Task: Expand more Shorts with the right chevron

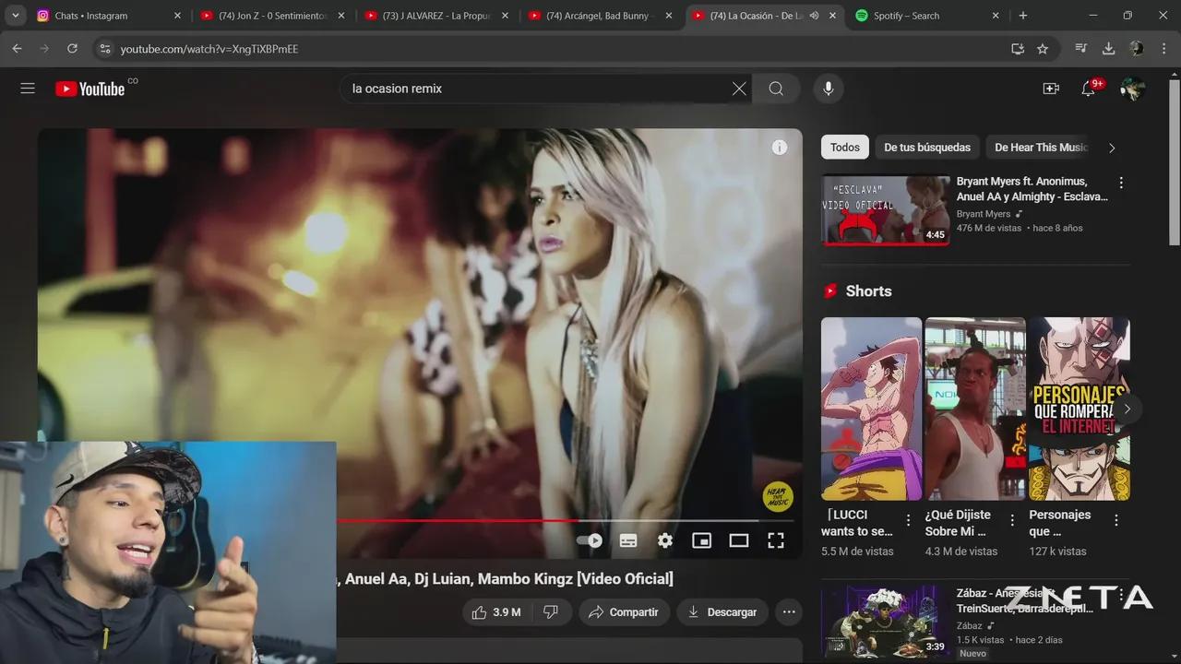Action: click(1127, 409)
